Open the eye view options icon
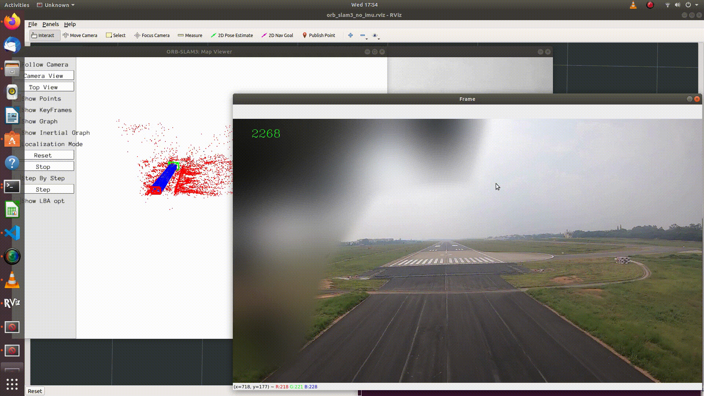The height and width of the screenshot is (396, 704). click(x=375, y=36)
